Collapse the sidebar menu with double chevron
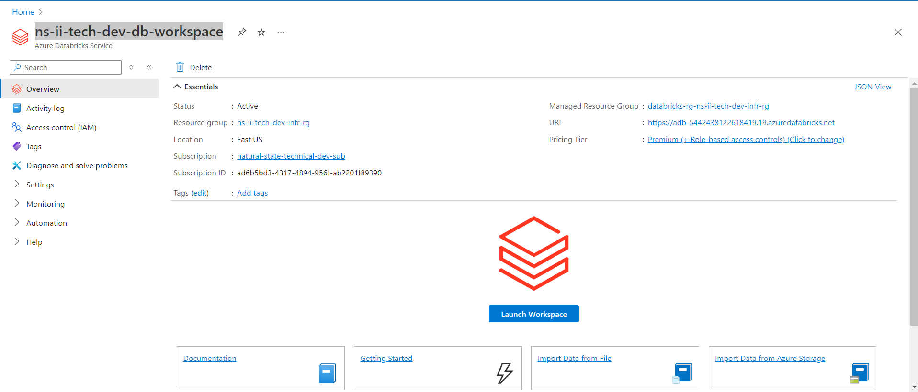Image resolution: width=918 pixels, height=392 pixels. click(149, 67)
